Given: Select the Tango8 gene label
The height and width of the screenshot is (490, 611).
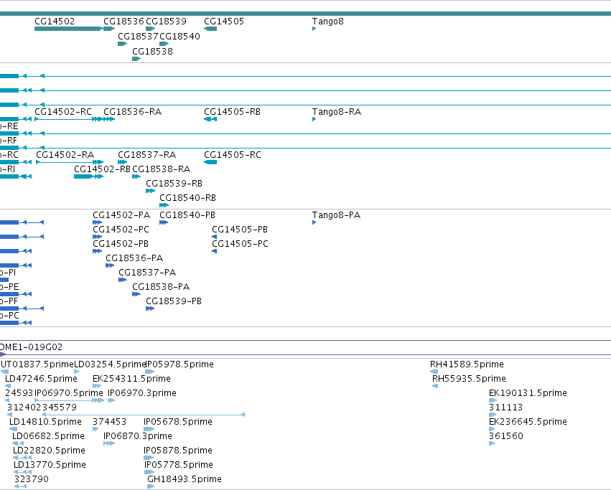Looking at the screenshot, I should click(x=327, y=22).
